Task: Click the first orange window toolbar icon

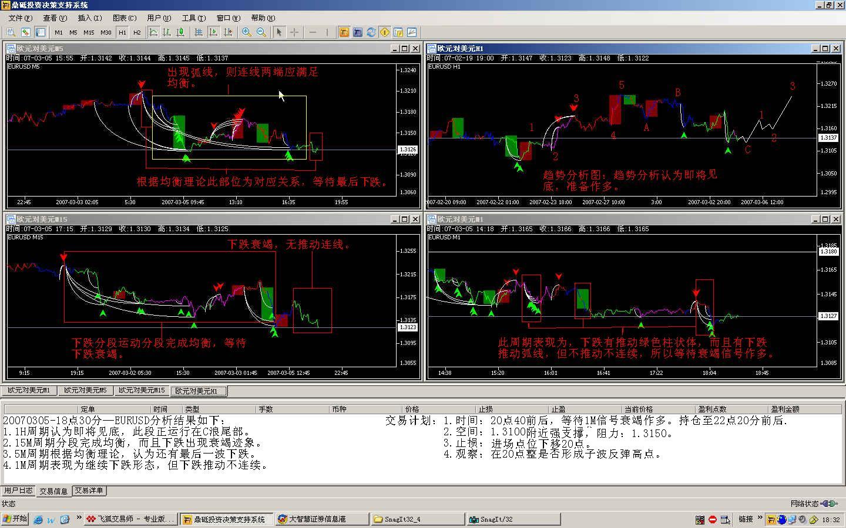Action: tap(344, 32)
